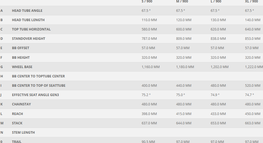Select the 75.2 ° seat angle value
The image size is (263, 143).
click(146, 95)
